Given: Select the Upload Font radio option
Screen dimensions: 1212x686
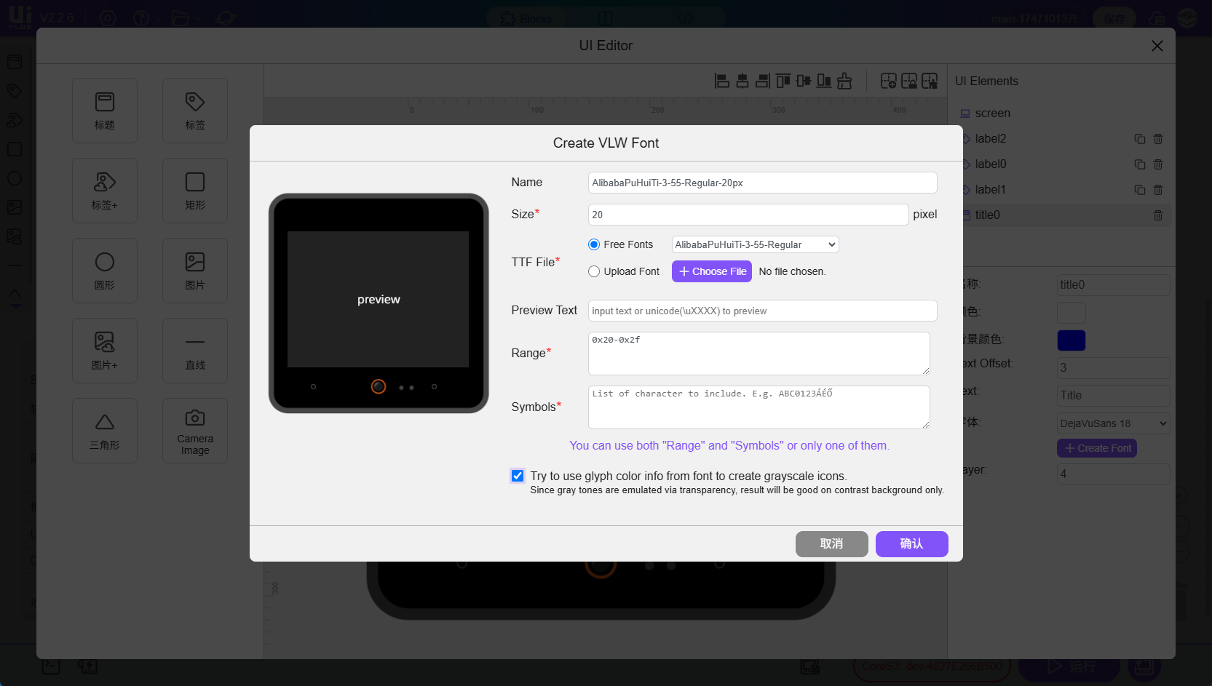Looking at the screenshot, I should click(594, 271).
